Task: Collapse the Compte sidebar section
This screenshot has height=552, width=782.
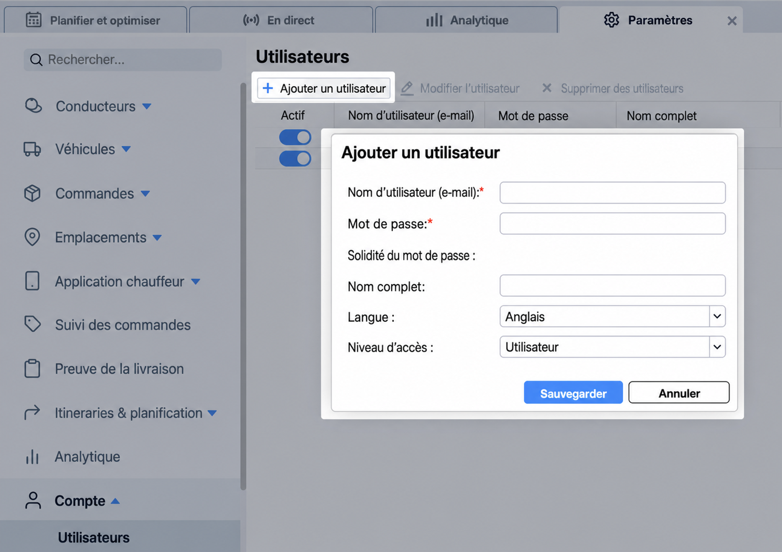Action: tap(115, 501)
